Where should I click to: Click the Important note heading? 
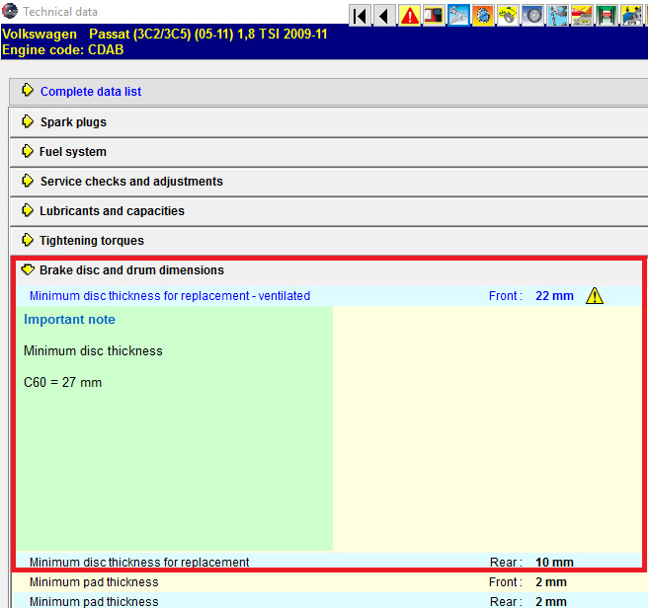pos(69,319)
